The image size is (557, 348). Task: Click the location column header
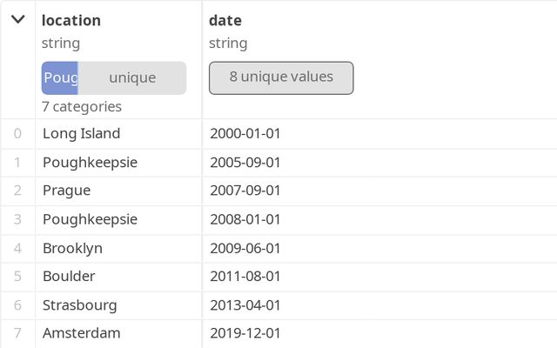point(71,20)
